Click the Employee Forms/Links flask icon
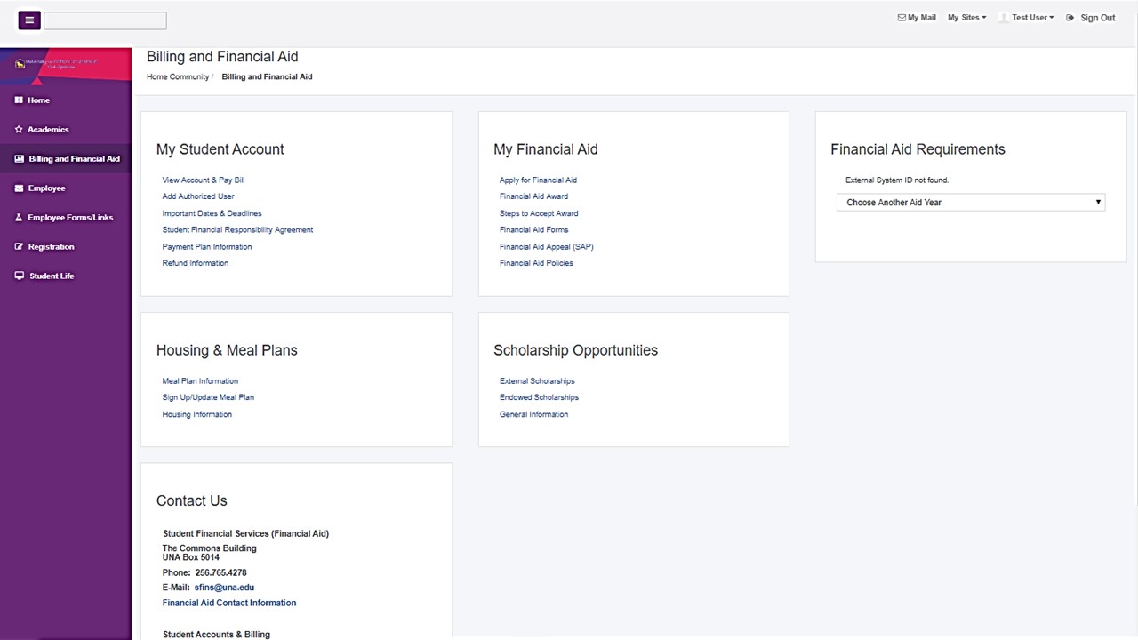Viewport: 1138px width, 640px height. (x=19, y=218)
